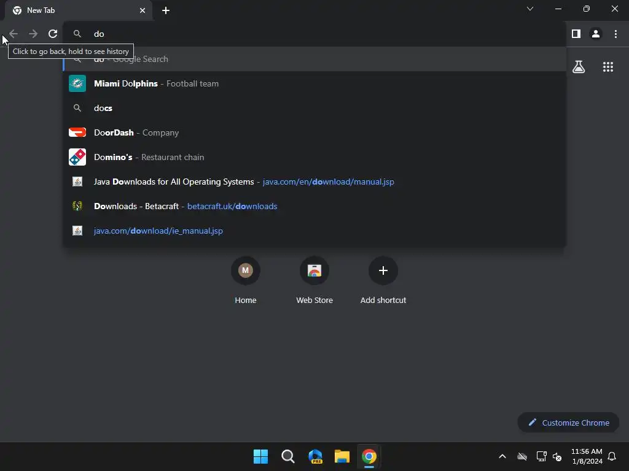
Task: Click the Miami Dolphins logo icon
Action: point(77,83)
